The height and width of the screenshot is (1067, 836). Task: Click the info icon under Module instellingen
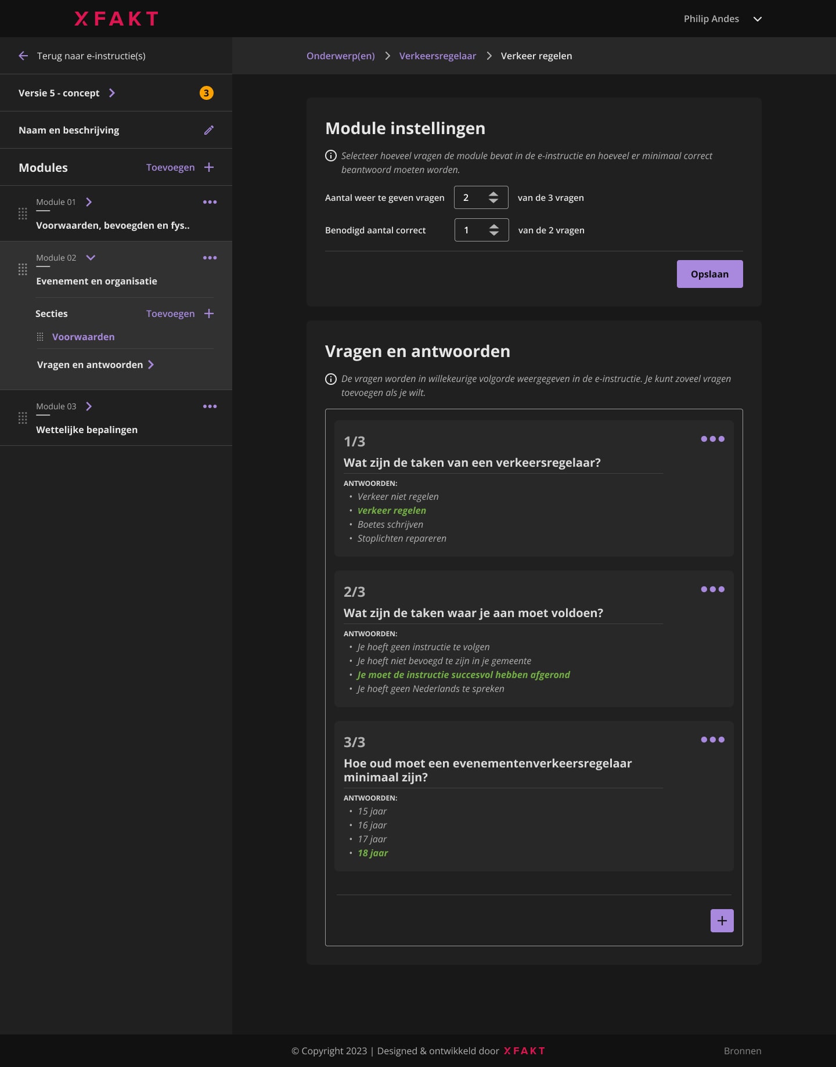tap(331, 156)
